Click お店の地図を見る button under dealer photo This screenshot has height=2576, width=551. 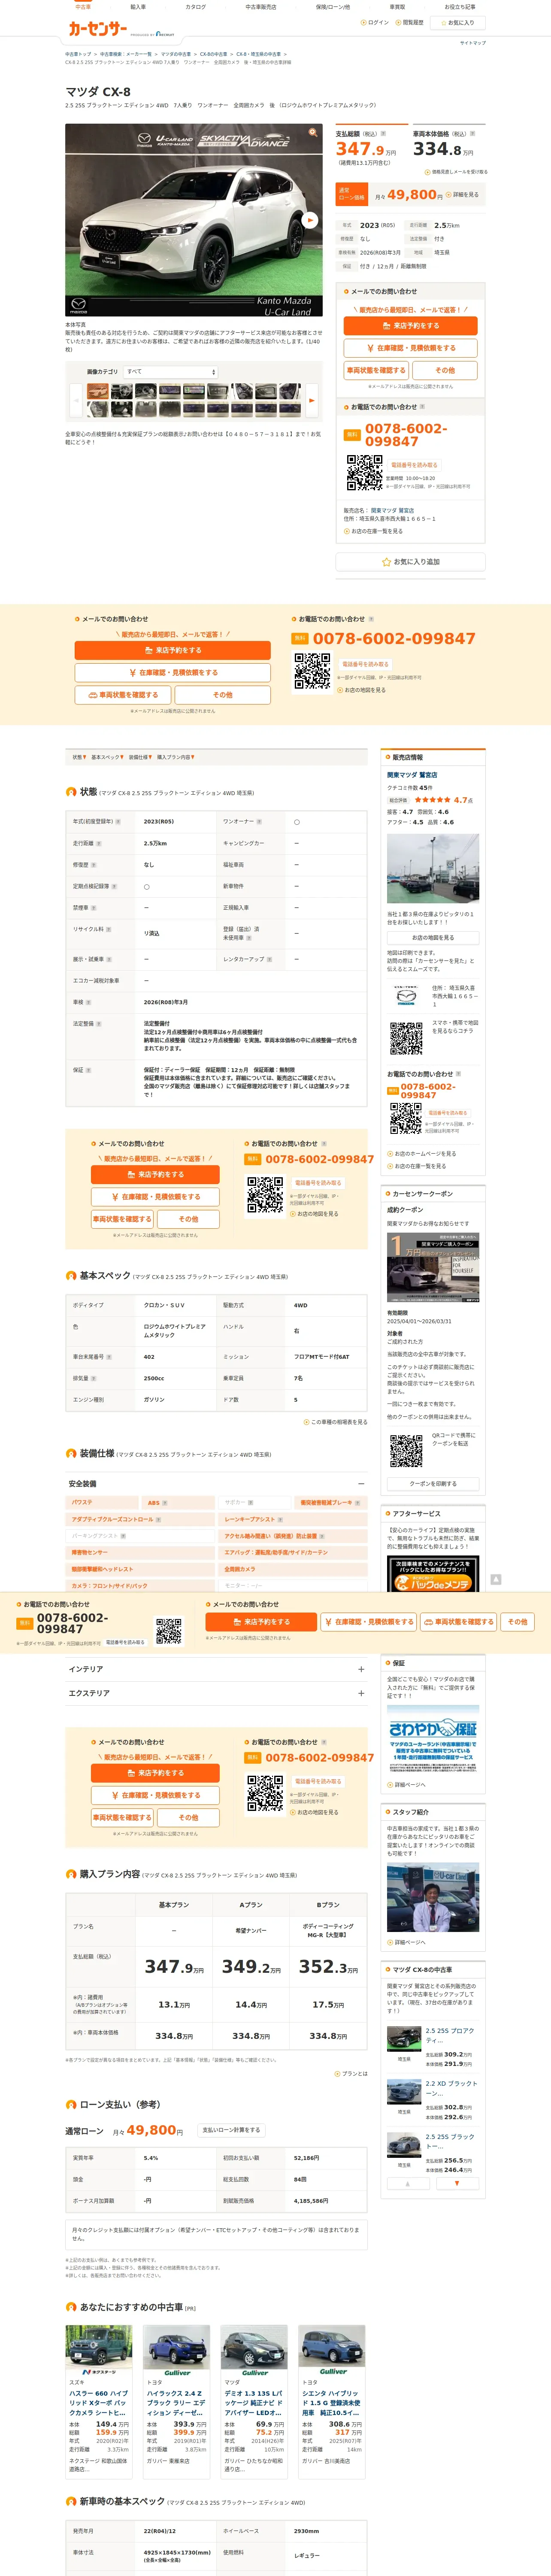pos(432,938)
